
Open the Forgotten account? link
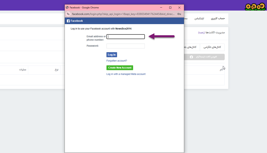pos(117,61)
